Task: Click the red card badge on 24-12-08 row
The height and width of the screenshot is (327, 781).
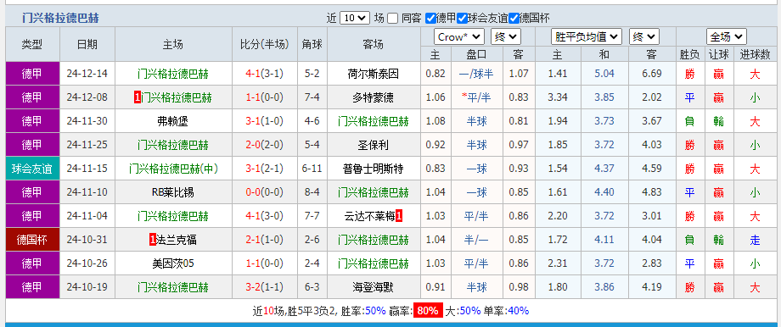Action: pos(138,98)
